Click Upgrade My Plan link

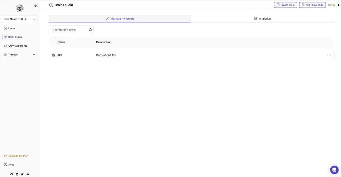[x=18, y=156]
